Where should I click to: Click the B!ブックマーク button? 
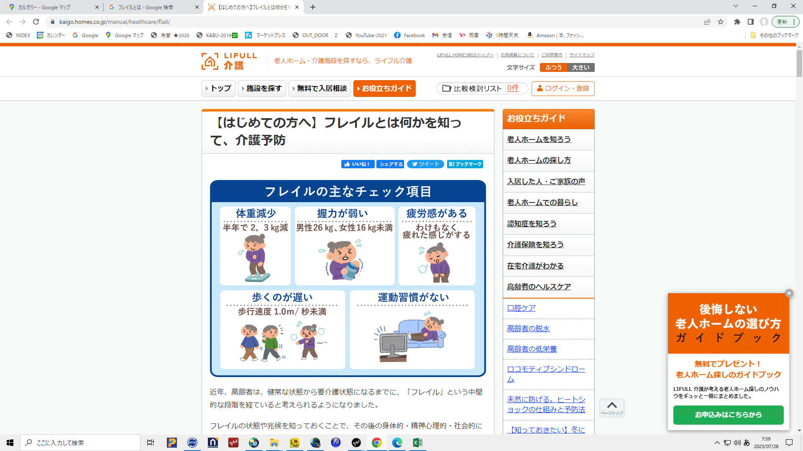click(x=465, y=164)
